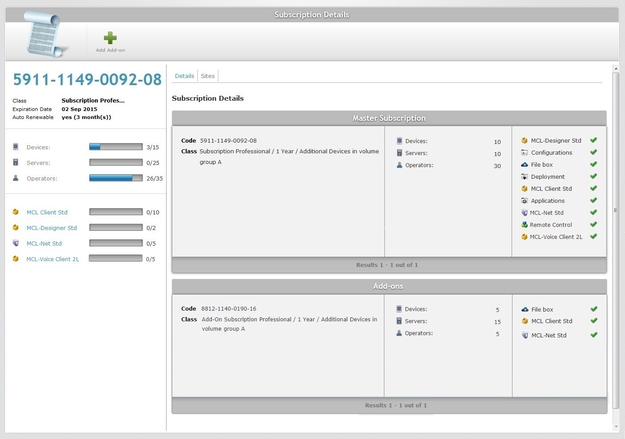The height and width of the screenshot is (439, 625).
Task: Click the vertical scrollbar thumb
Action: 616,241
